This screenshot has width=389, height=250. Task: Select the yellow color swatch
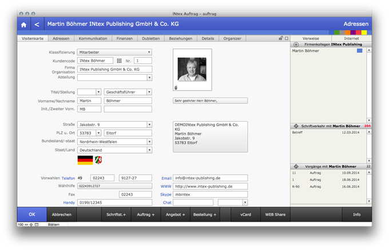coord(364,33)
